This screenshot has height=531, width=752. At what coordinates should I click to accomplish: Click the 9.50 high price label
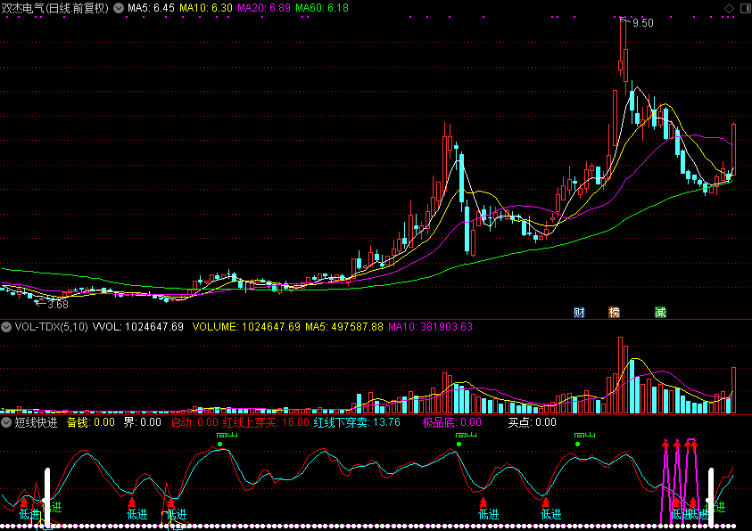(x=642, y=23)
